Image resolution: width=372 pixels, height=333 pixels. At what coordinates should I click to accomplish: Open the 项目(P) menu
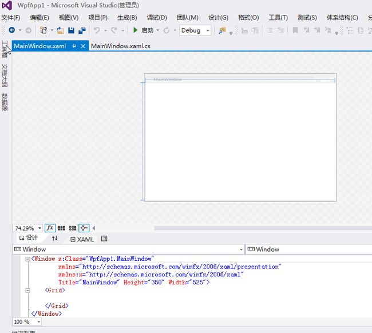[98, 18]
